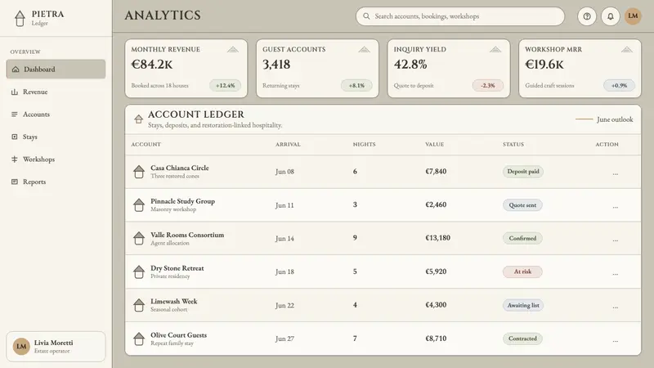
Task: Open the Valle Rooms Consortium account name
Action: click(x=187, y=235)
